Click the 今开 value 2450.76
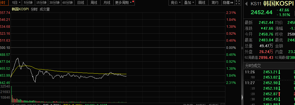 (x=266, y=34)
